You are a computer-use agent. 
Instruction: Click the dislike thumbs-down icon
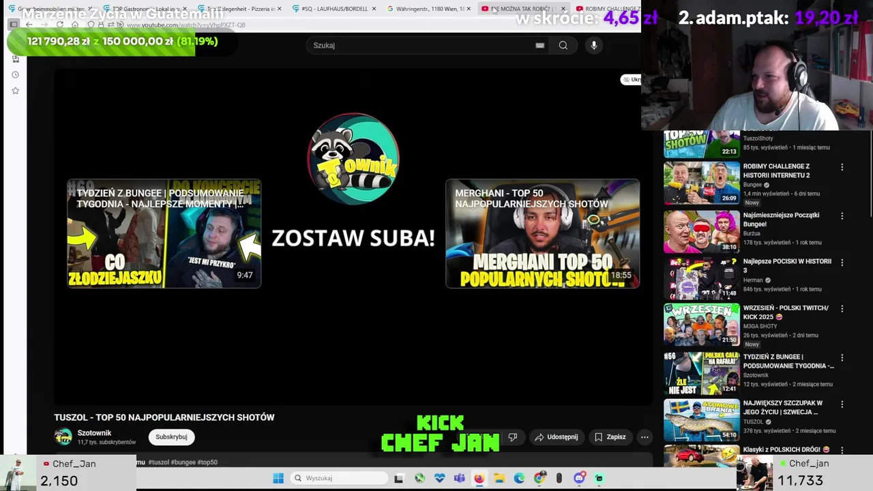(x=512, y=436)
